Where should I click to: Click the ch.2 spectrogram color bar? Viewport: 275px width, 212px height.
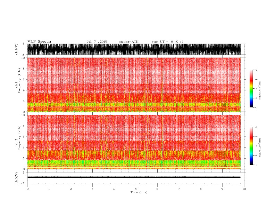(251, 146)
